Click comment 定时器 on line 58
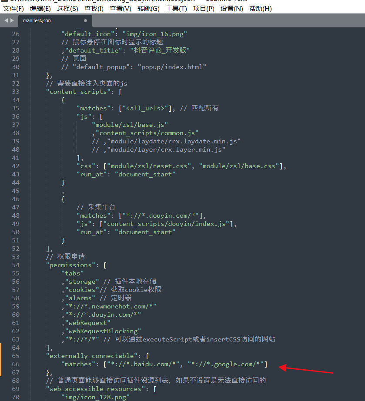 coord(116,298)
